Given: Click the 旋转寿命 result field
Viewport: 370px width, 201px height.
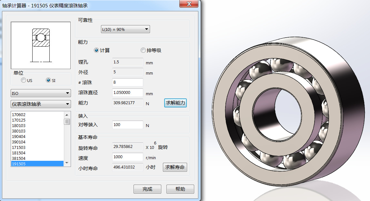Looking at the screenshot, I should (x=127, y=147).
